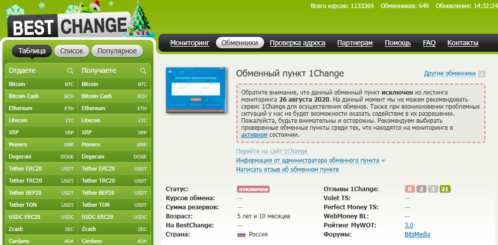This screenshot has width=498, height=245.
Task: Open the FAQ menu item
Action: point(429,43)
